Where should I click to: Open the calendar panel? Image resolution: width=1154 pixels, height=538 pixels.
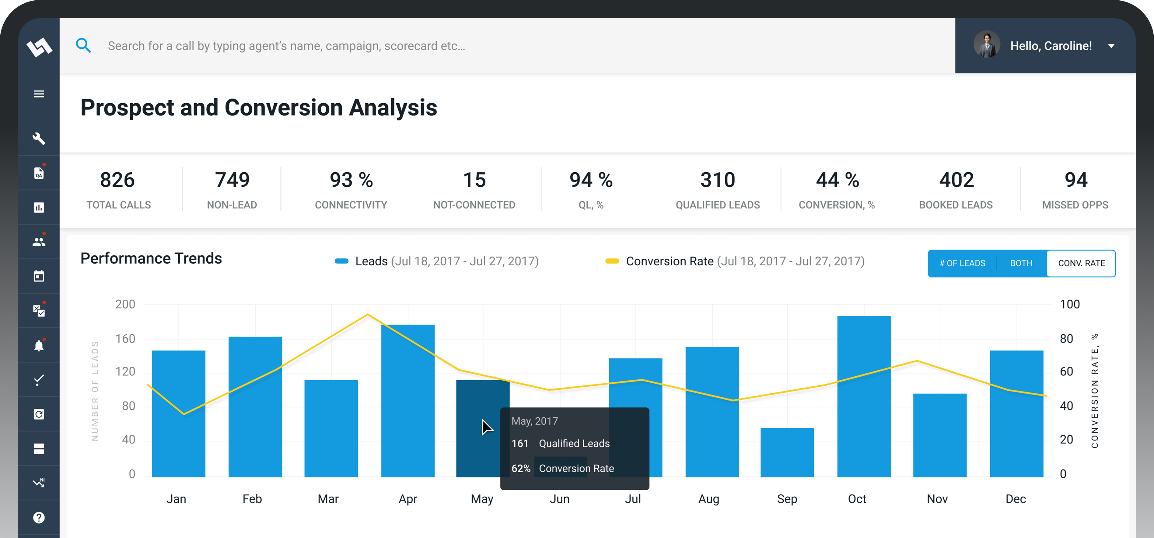[x=39, y=276]
